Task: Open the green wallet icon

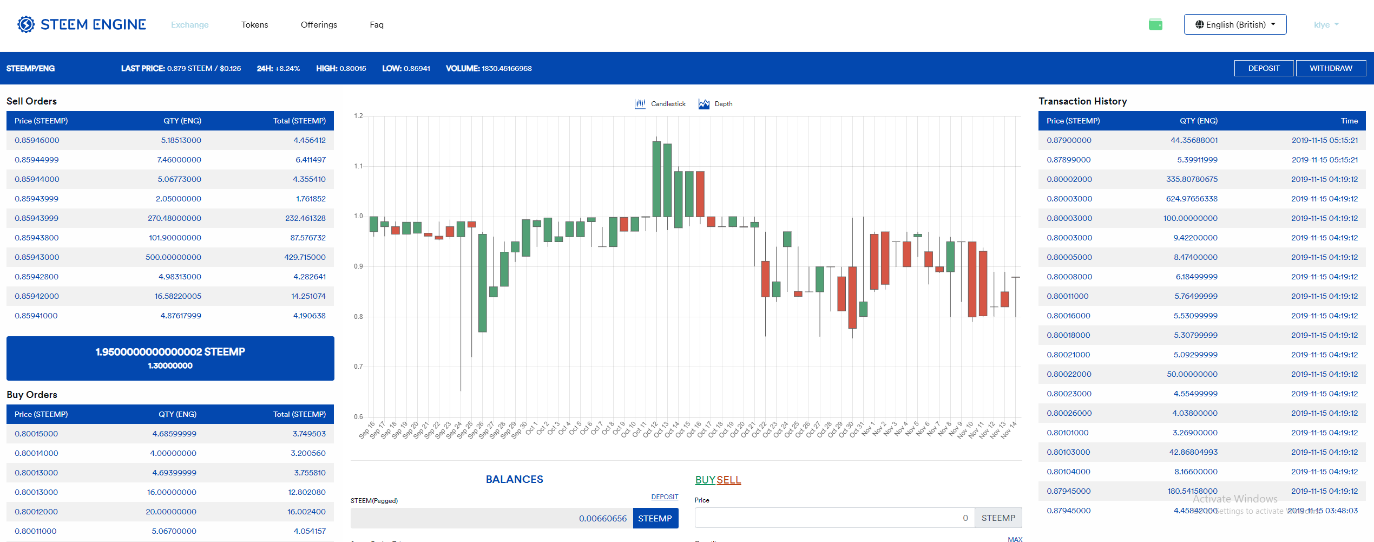Action: (1155, 24)
